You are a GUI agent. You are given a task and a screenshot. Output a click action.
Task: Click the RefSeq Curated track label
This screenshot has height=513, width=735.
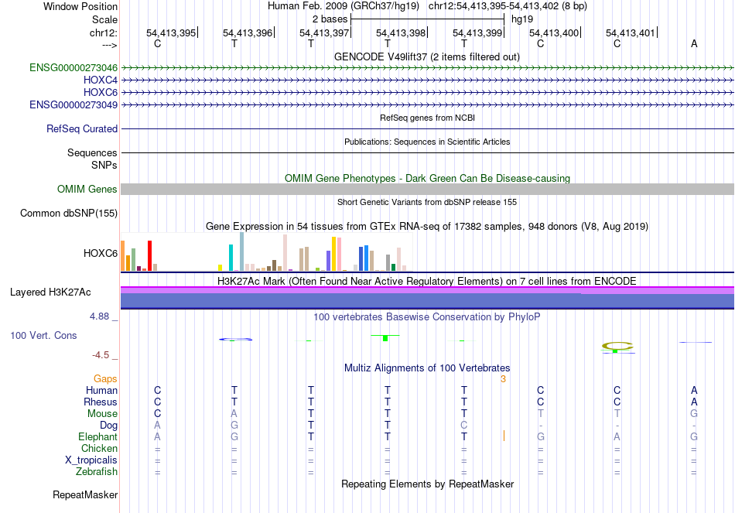pos(82,128)
